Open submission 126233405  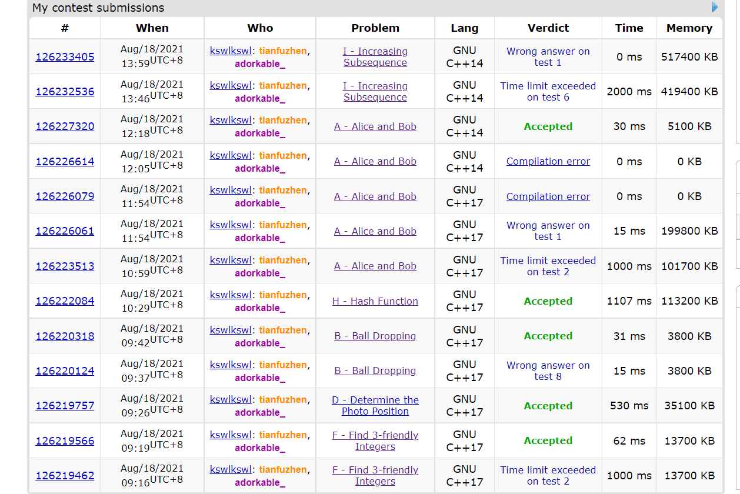coord(65,57)
